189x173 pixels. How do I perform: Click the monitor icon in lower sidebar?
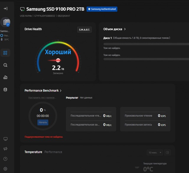pyautogui.click(x=5, y=139)
